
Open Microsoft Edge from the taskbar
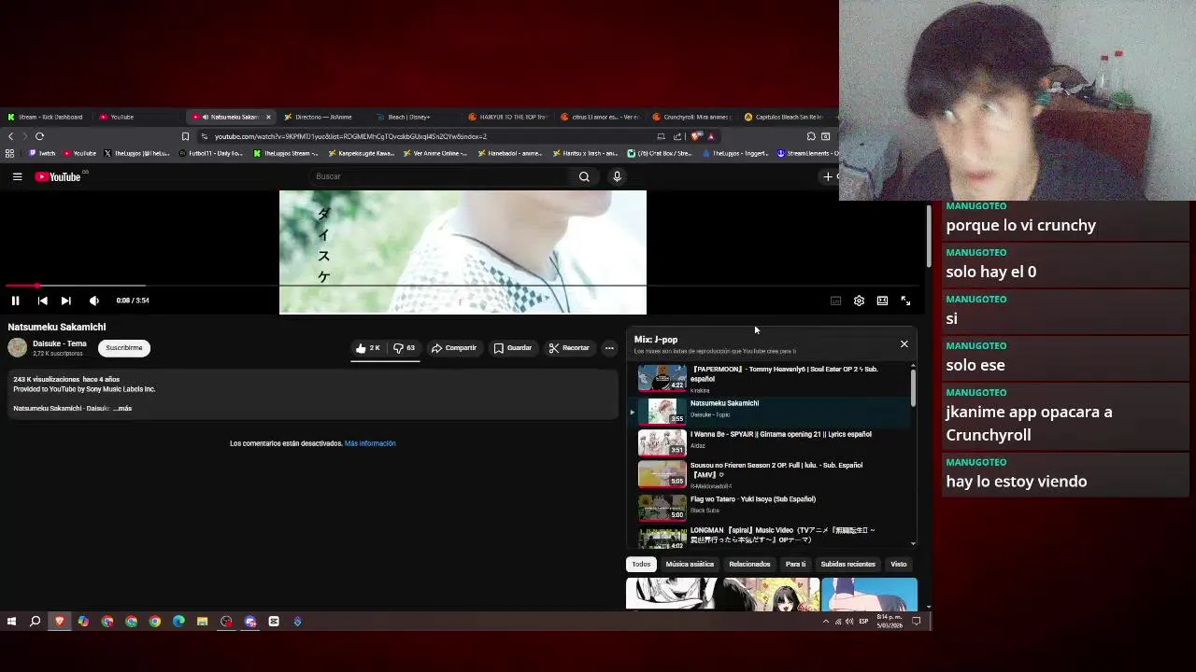tap(178, 622)
